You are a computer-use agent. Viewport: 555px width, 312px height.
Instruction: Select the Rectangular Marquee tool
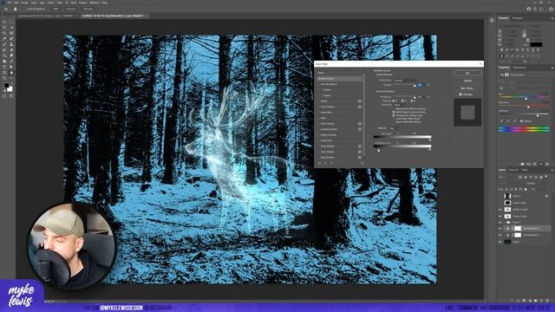coord(11,22)
